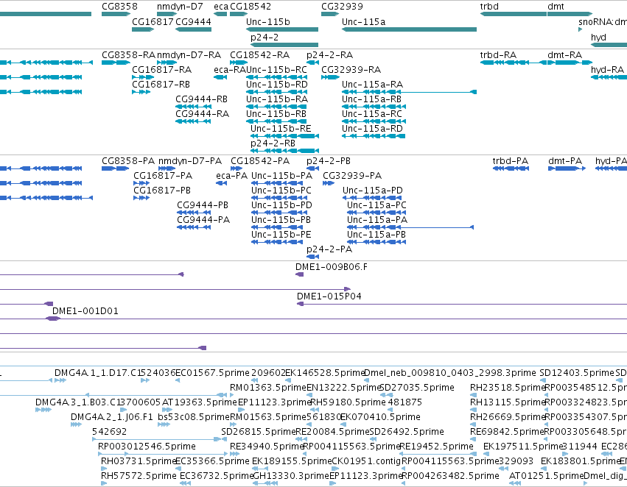Click the CG8358-PA protein label
Viewport: 627px width, 487px height.
(128, 161)
